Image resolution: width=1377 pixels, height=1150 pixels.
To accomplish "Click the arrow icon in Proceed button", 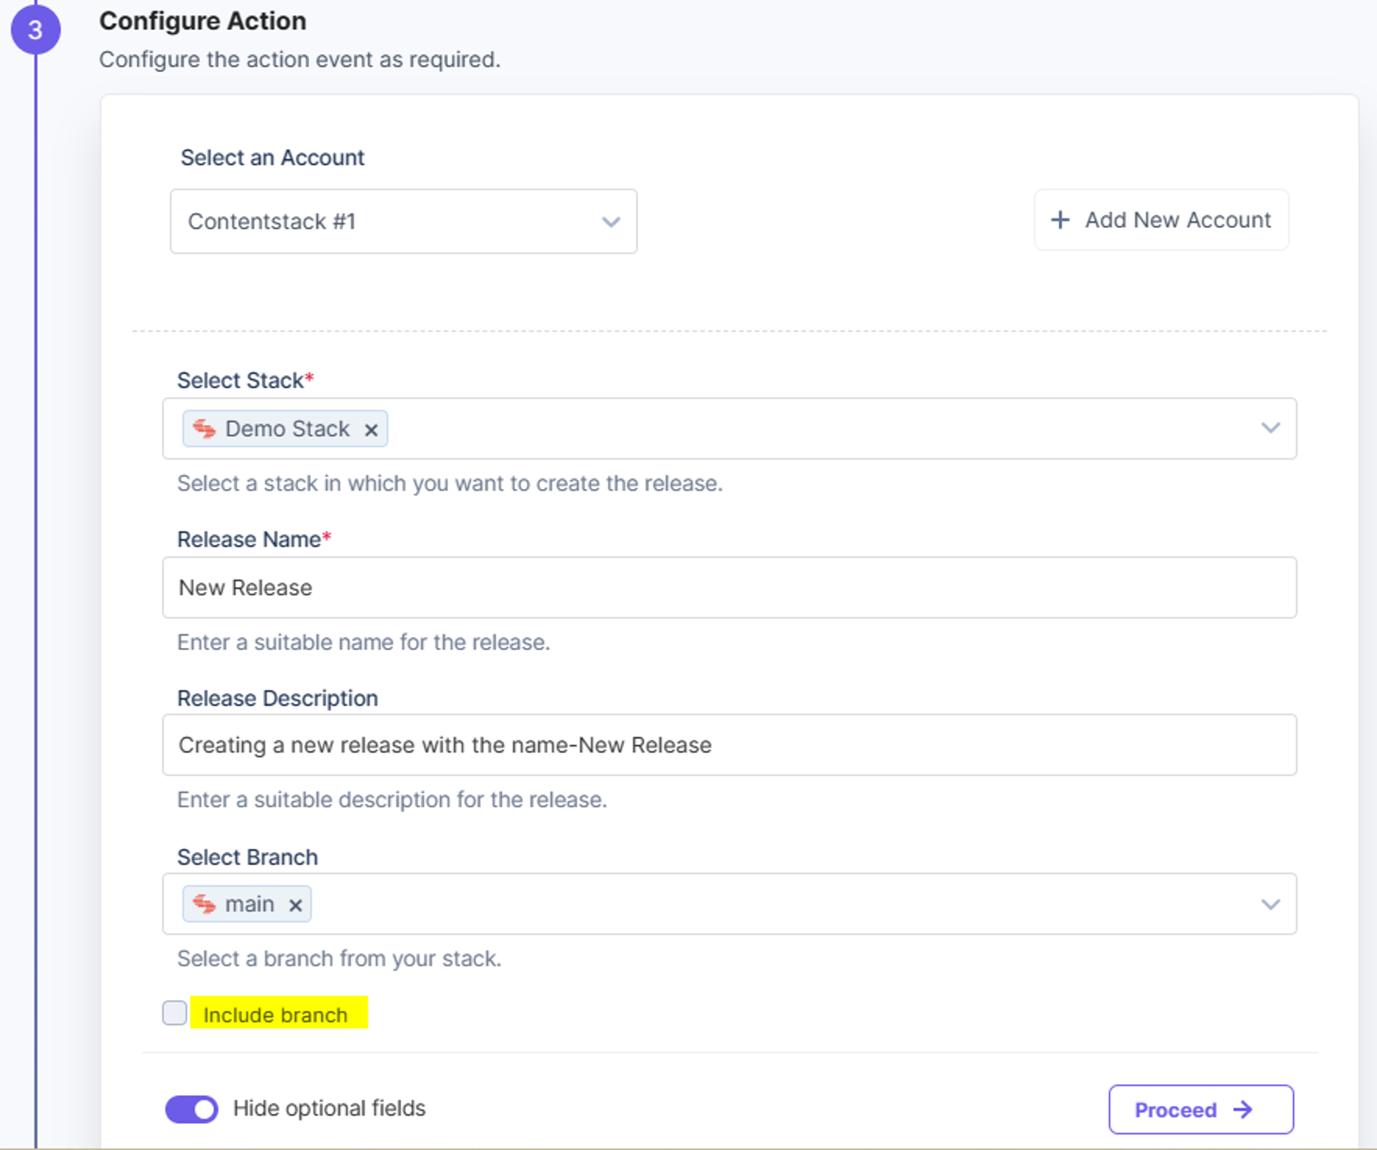I will [x=1243, y=1110].
